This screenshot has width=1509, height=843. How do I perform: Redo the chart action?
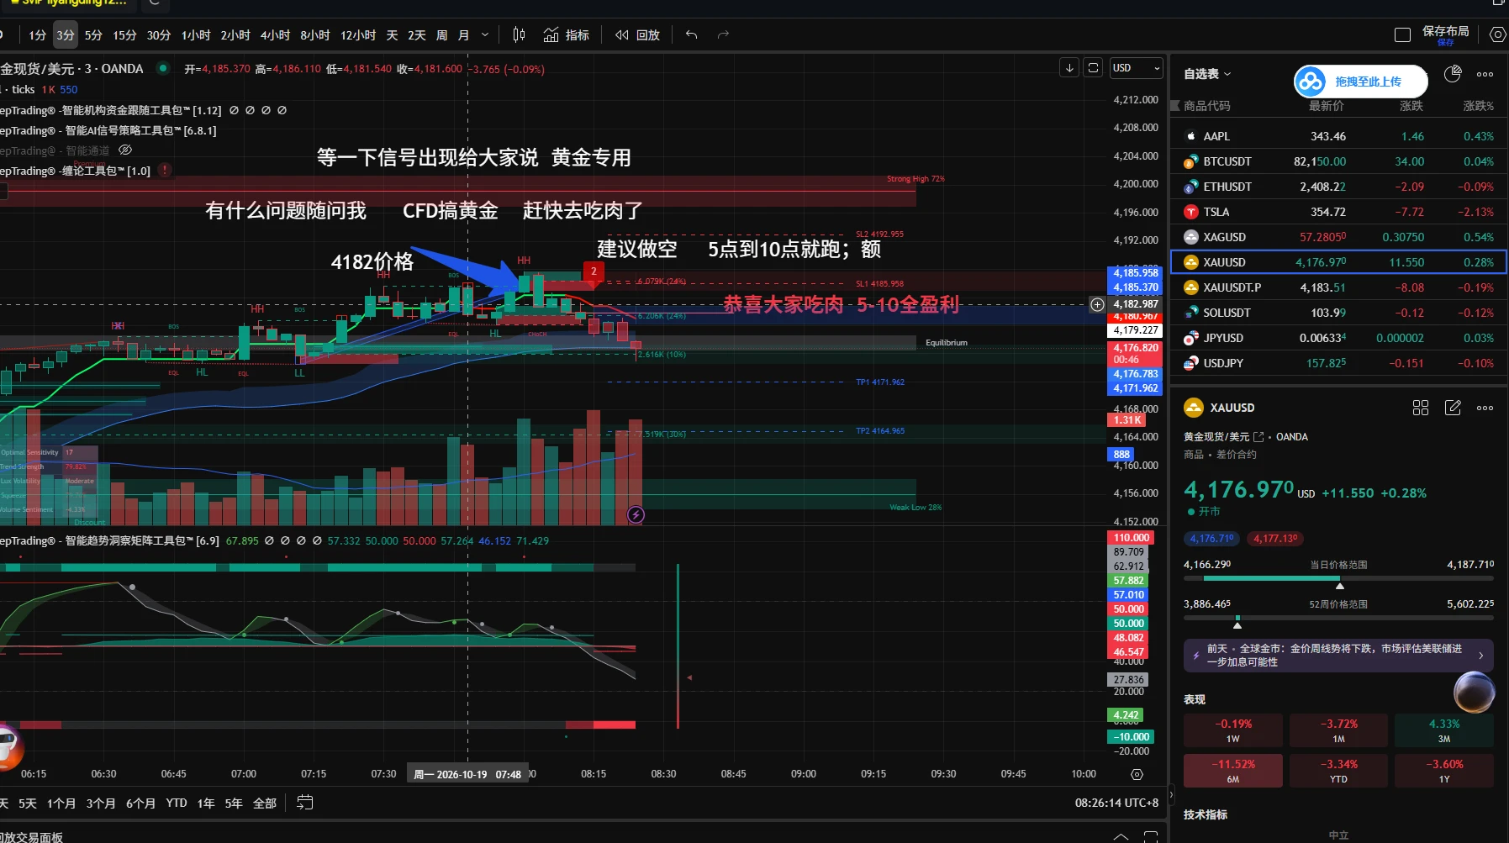(x=723, y=34)
